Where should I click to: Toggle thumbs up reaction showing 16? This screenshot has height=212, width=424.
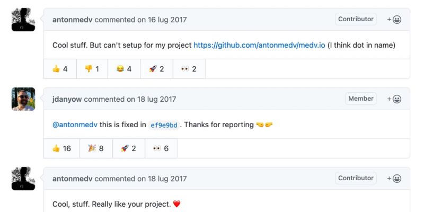[62, 148]
